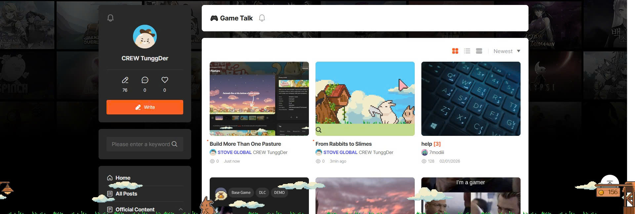Click the CREW TunggDer profile avatar

(145, 37)
